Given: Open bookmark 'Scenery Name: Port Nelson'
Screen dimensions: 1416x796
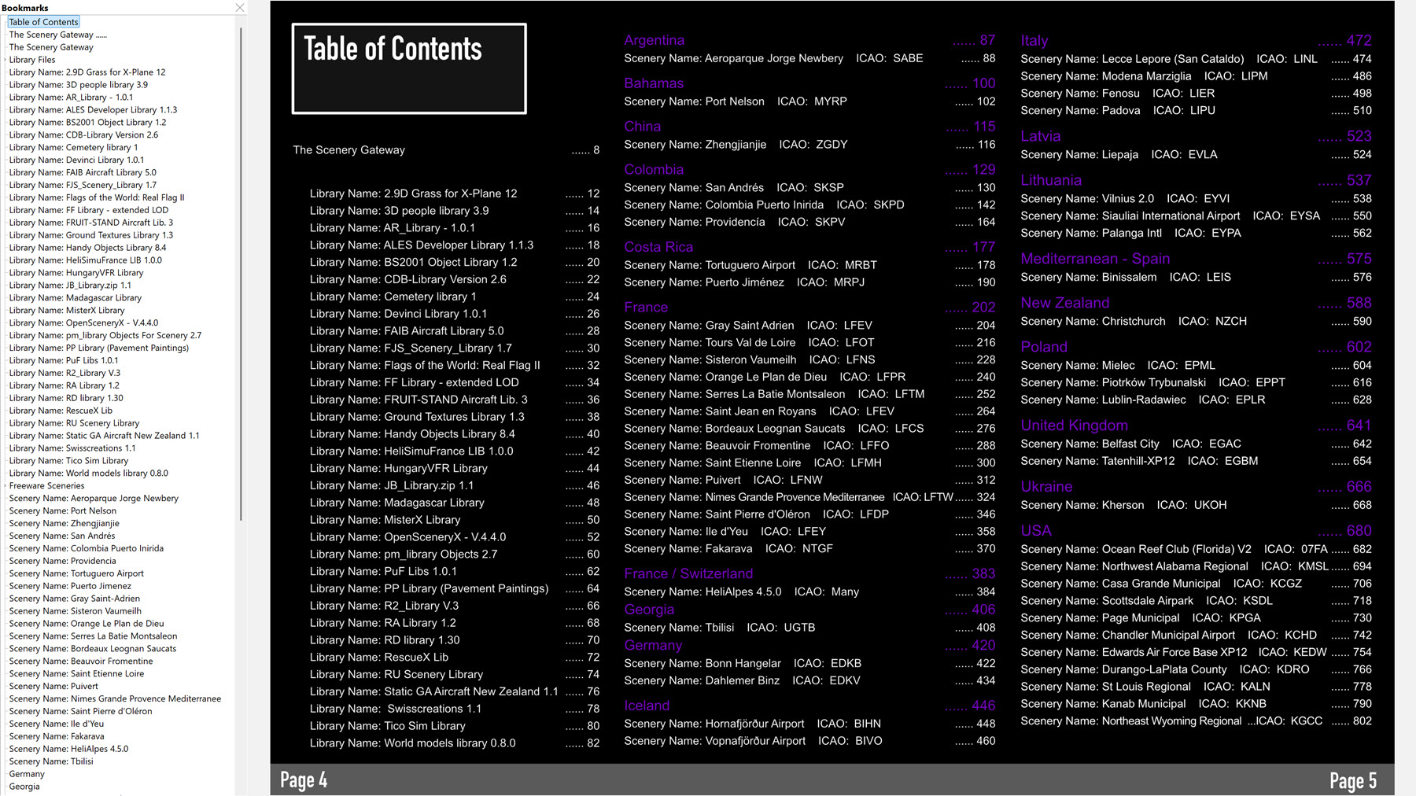Looking at the screenshot, I should pyautogui.click(x=62, y=511).
